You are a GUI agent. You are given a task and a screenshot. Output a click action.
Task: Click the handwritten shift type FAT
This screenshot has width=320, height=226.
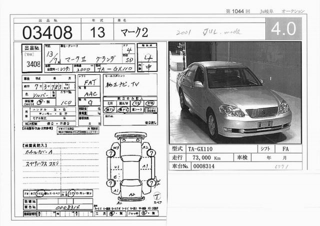click(x=90, y=82)
